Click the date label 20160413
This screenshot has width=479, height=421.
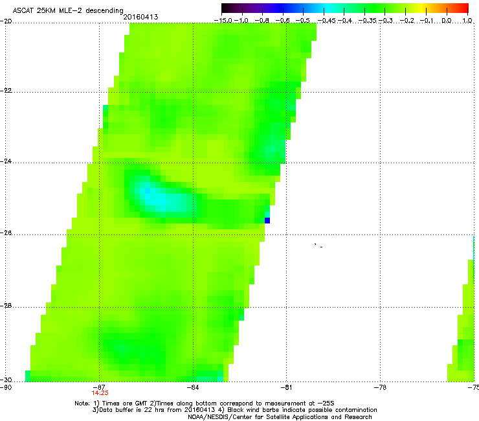140,17
